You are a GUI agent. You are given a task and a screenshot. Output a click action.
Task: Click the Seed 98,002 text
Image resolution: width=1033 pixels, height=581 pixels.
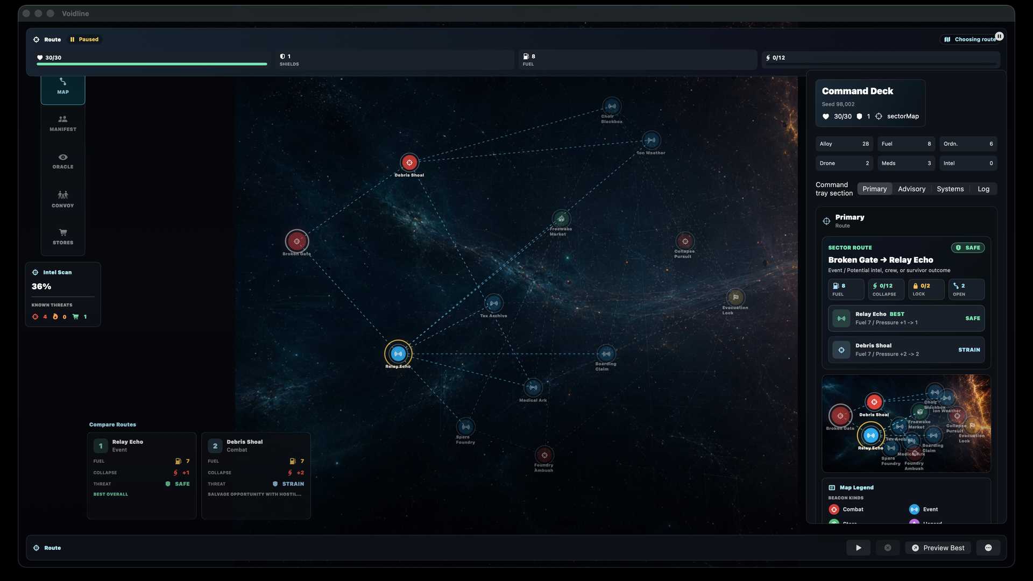(x=838, y=104)
